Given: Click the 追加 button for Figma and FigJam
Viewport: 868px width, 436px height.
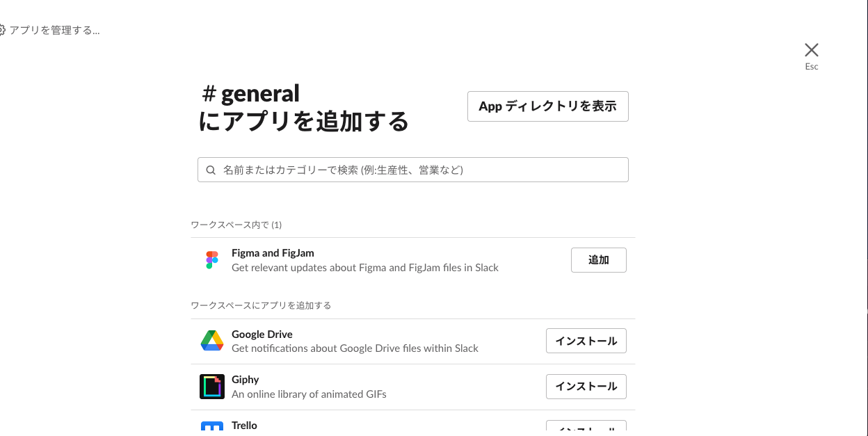Looking at the screenshot, I should pos(598,259).
